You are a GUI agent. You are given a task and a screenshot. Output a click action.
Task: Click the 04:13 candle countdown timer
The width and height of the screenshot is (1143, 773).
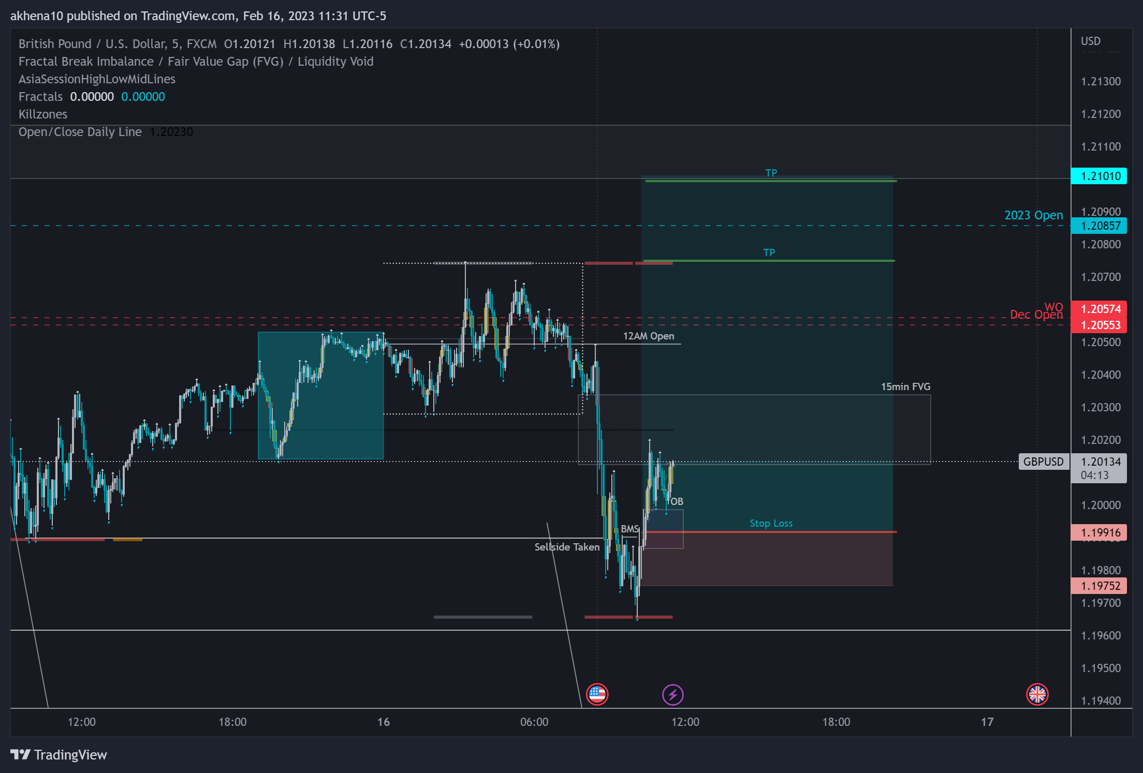[1094, 475]
